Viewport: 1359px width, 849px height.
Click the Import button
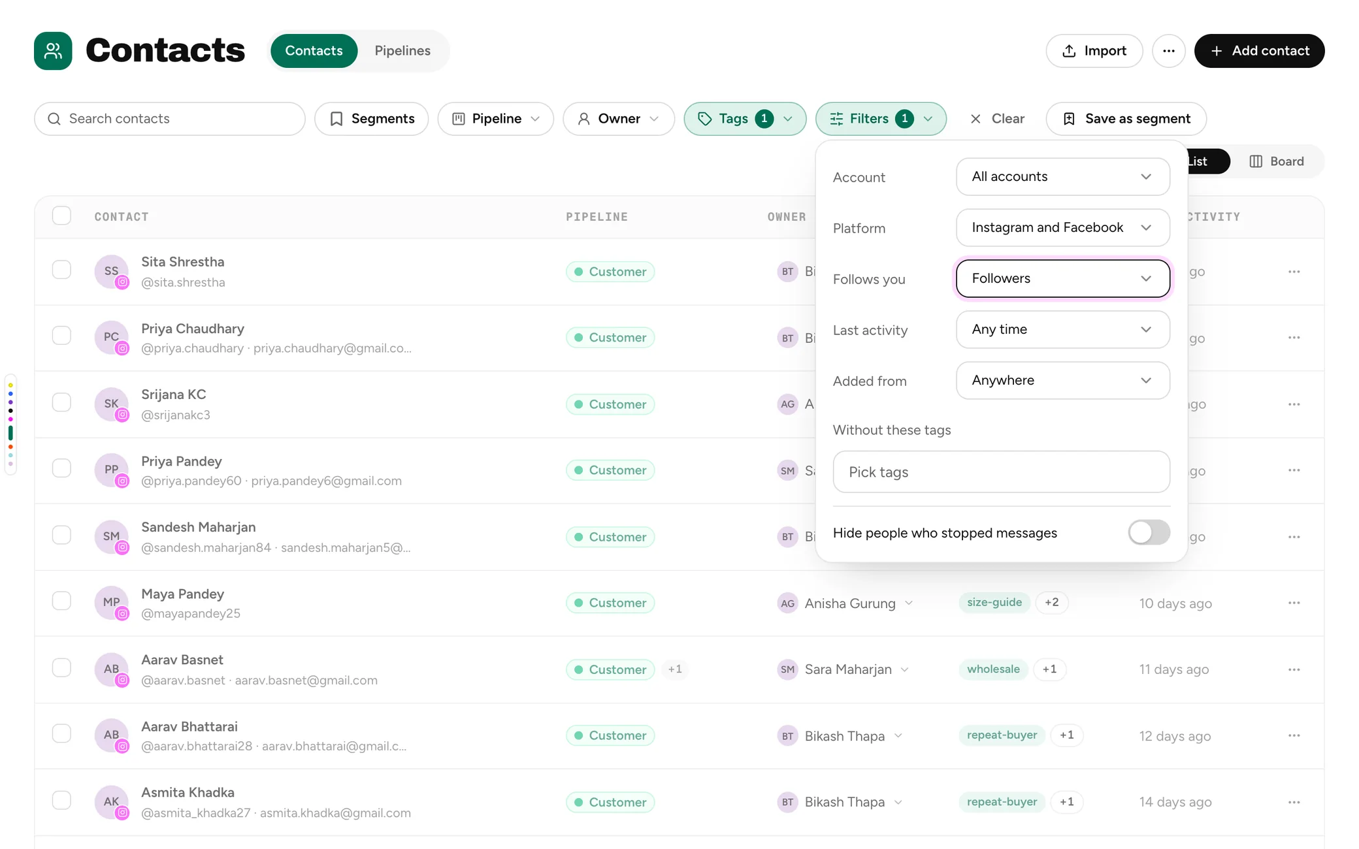coord(1094,51)
